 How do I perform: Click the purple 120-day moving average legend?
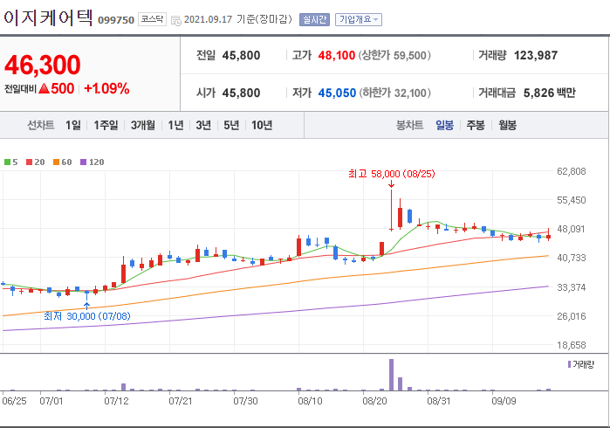point(93,162)
